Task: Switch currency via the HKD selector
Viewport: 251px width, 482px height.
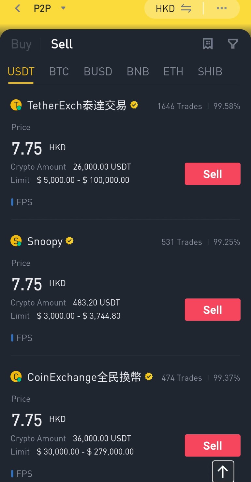Action: (x=173, y=9)
